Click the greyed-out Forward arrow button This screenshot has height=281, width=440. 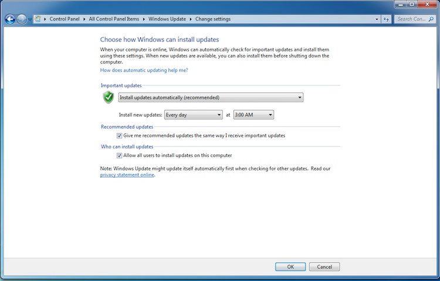click(x=22, y=19)
